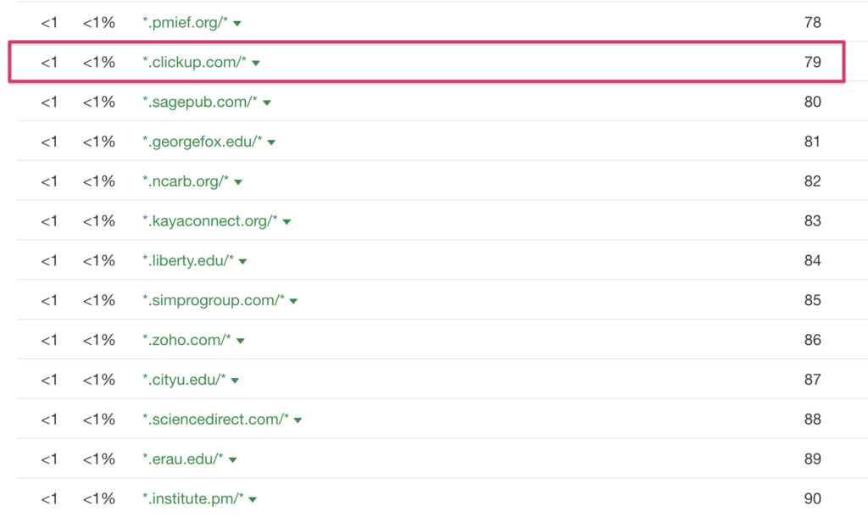Open the *.georgefox.edu/* domain link

202,142
